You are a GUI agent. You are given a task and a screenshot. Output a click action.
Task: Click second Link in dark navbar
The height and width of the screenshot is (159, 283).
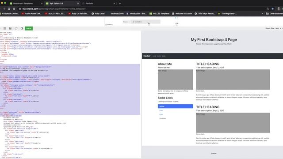pyautogui.click(x=159, y=56)
